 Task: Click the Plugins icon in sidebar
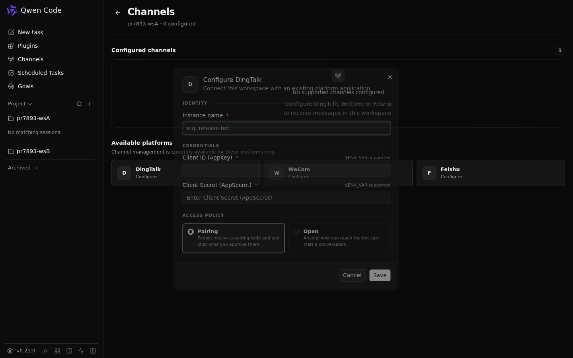pyautogui.click(x=11, y=46)
